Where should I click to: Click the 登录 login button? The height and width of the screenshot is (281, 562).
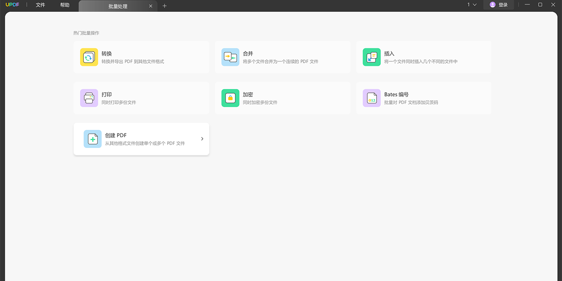[x=498, y=5]
